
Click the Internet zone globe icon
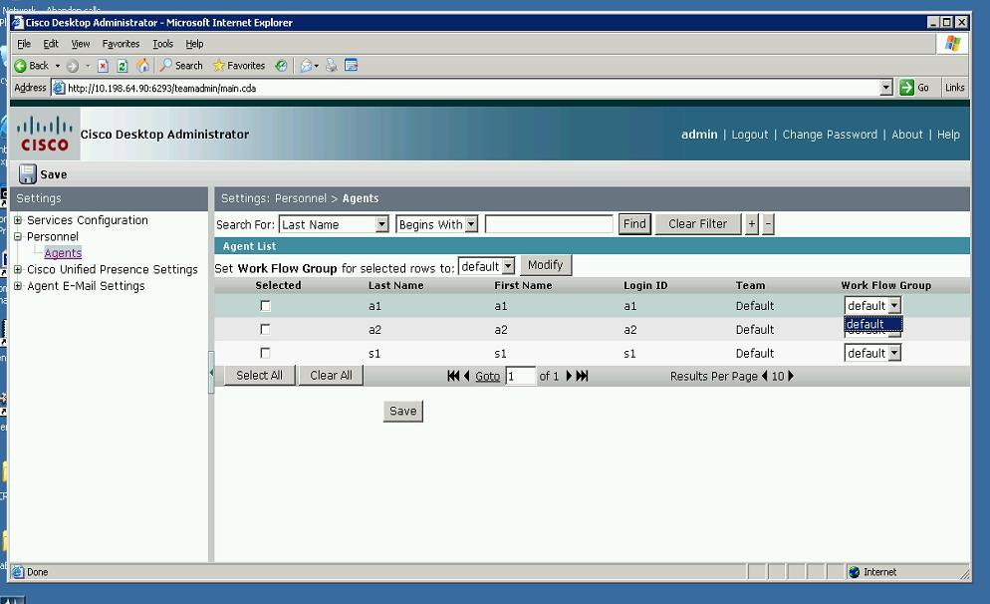855,572
